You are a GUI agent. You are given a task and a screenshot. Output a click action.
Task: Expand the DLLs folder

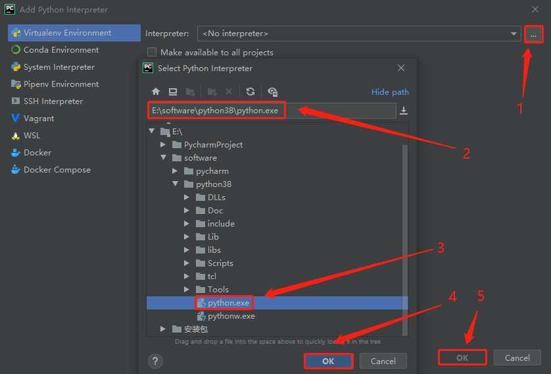point(187,197)
